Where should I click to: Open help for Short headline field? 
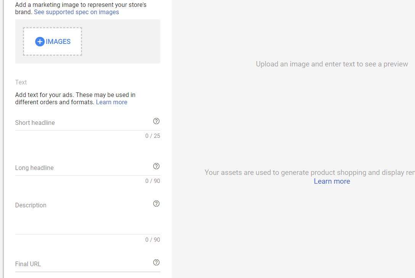click(157, 121)
